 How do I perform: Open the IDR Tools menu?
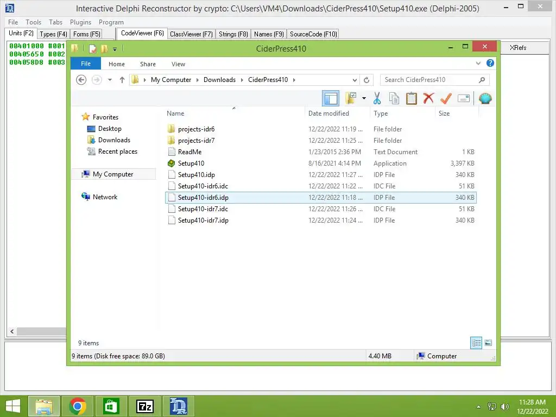click(x=33, y=22)
